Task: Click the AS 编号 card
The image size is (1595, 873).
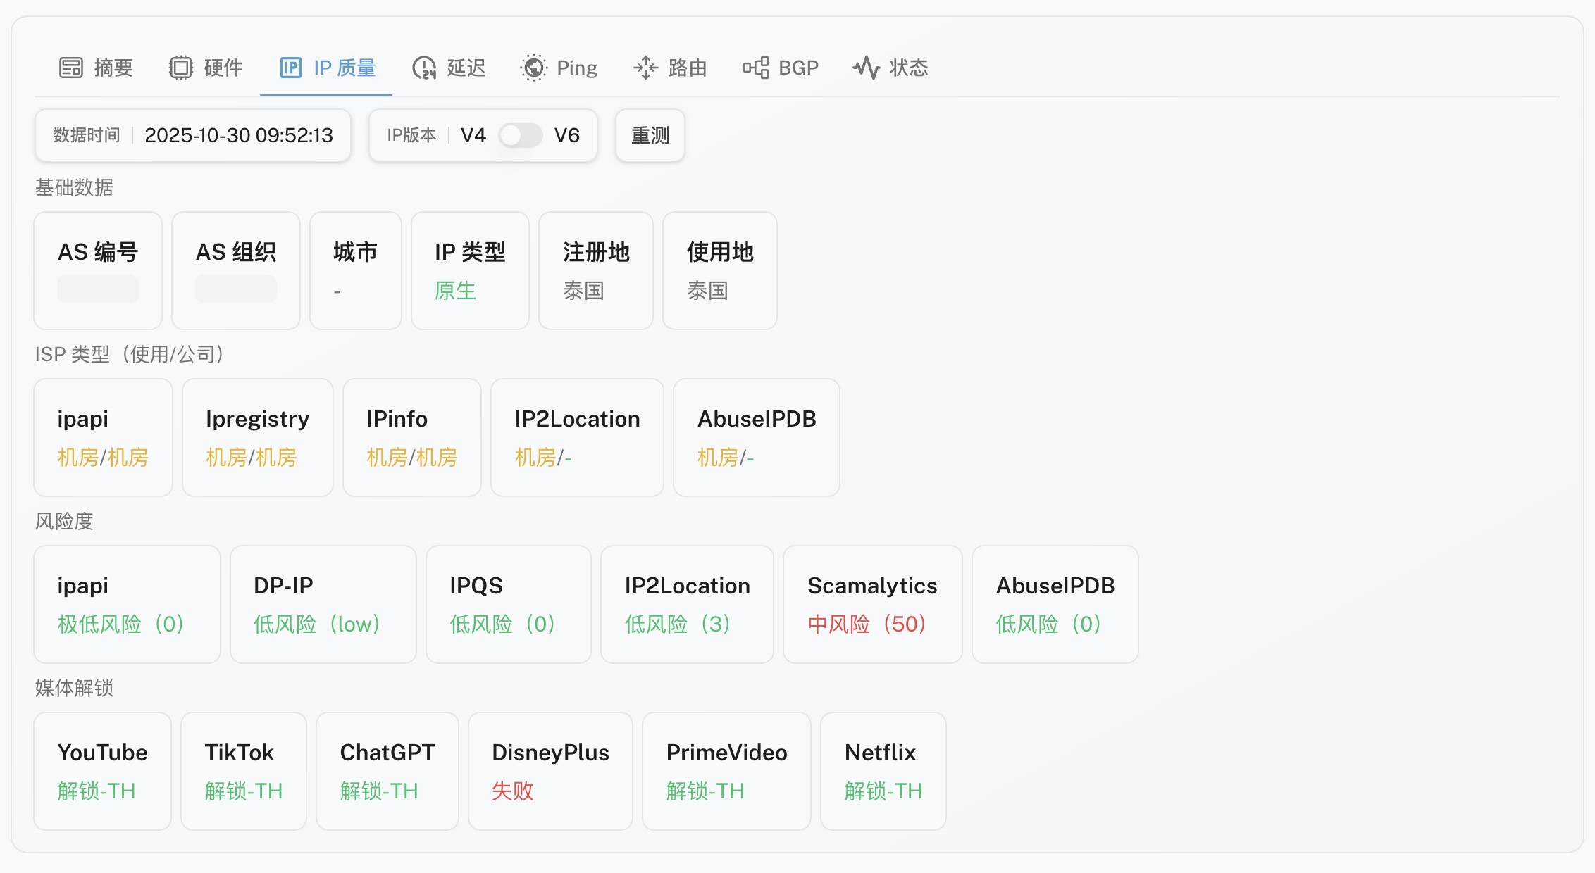Action: [98, 270]
